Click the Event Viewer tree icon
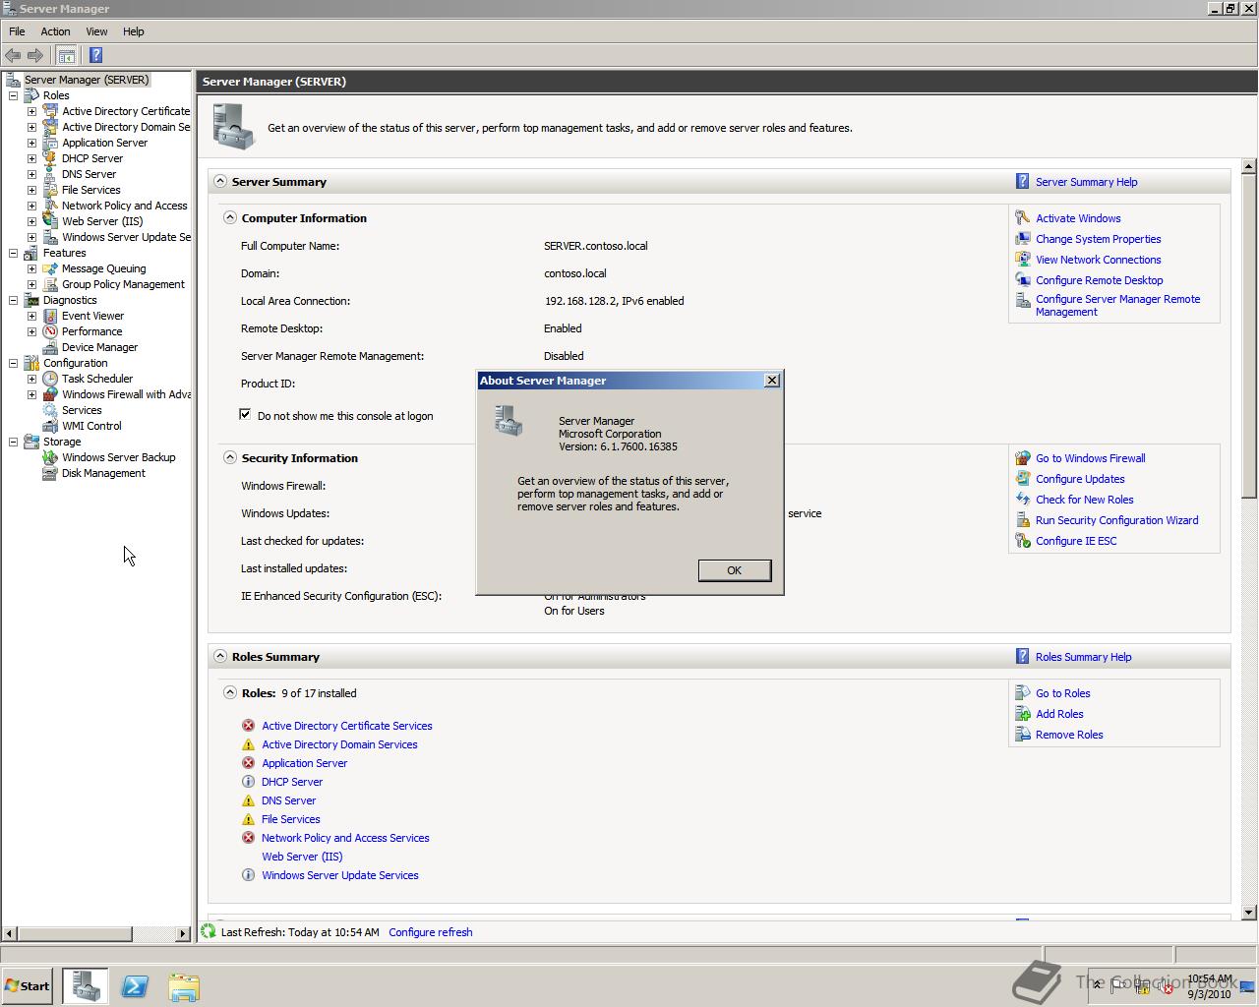Image resolution: width=1259 pixels, height=1007 pixels. coord(50,316)
